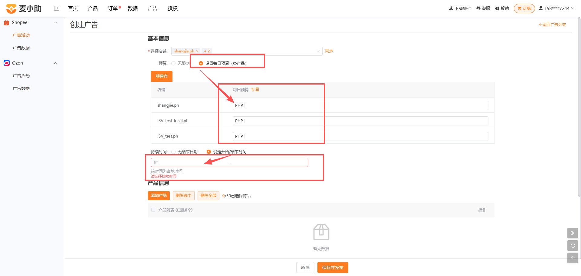Open 数据 in top menu
The width and height of the screenshot is (581, 276).
click(133, 8)
